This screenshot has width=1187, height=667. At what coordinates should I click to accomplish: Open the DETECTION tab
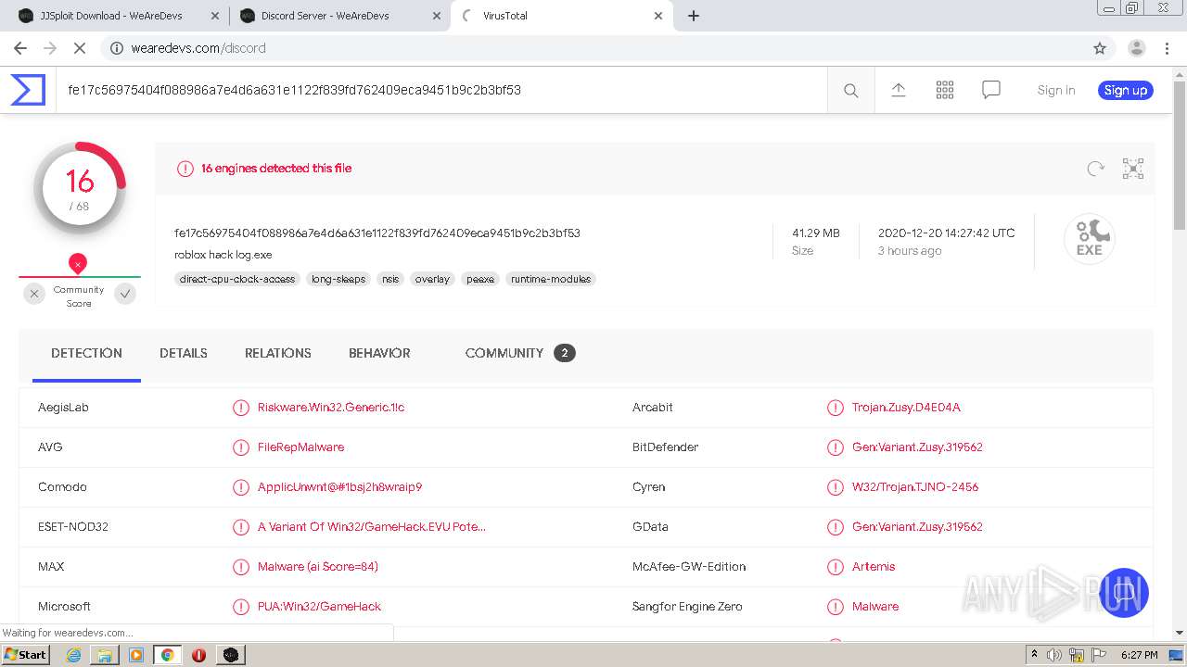[86, 353]
